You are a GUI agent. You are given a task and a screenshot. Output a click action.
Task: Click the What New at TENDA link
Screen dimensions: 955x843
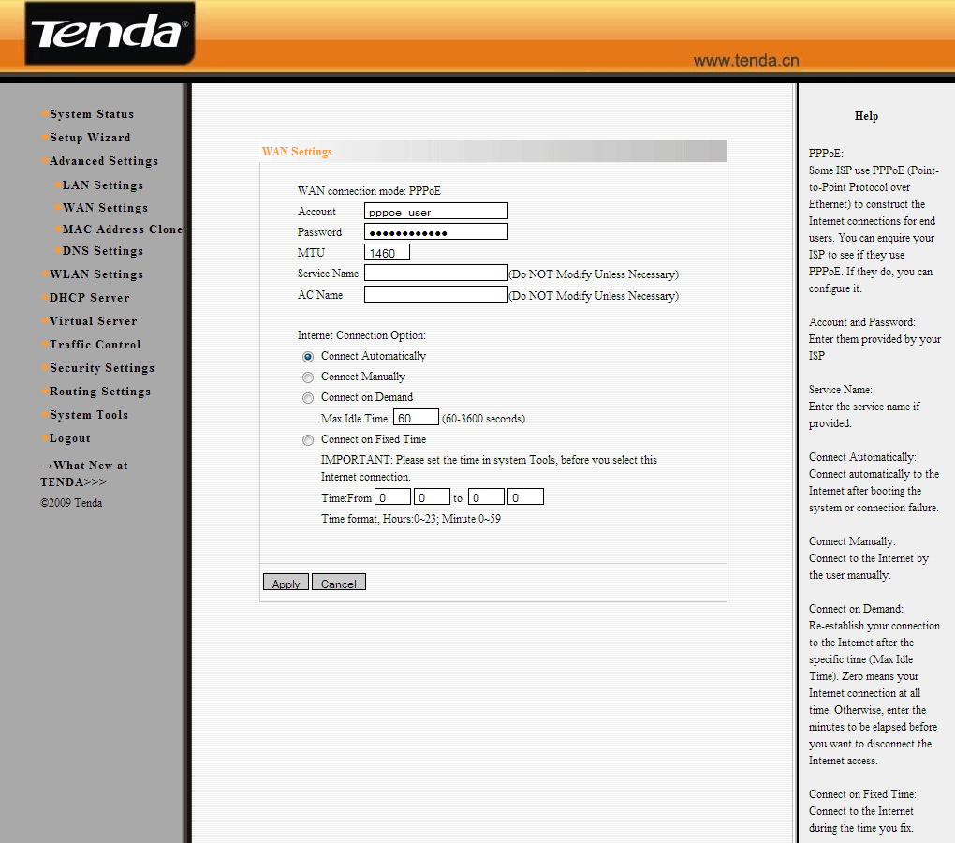[84, 473]
